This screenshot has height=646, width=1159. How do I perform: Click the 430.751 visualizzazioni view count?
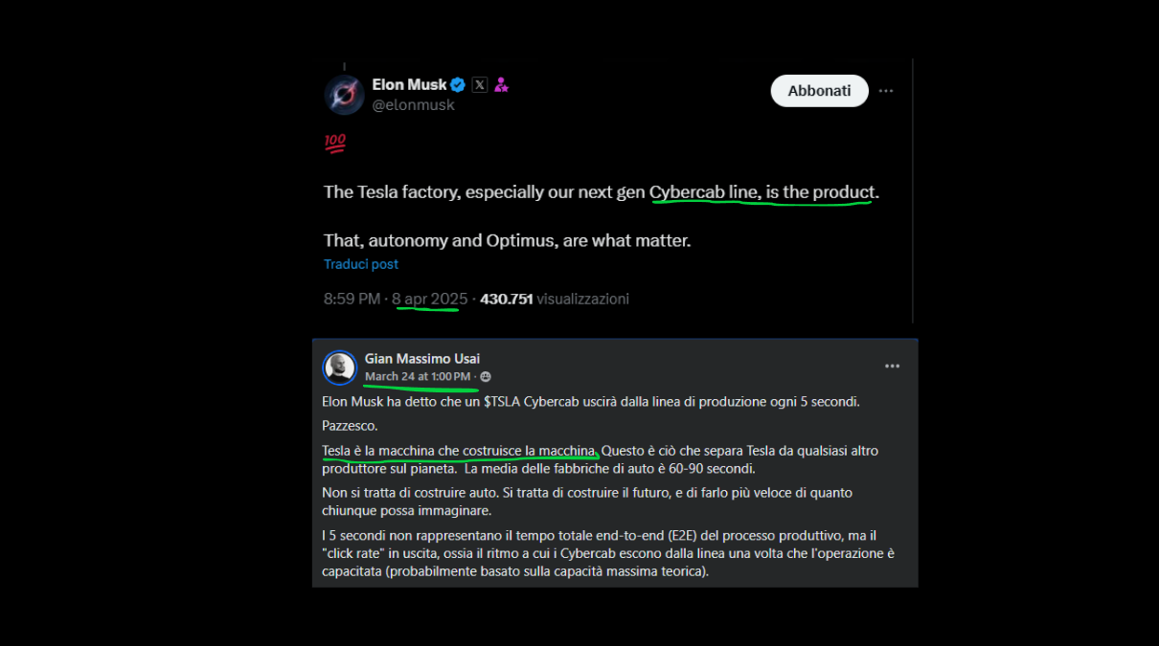[554, 299]
